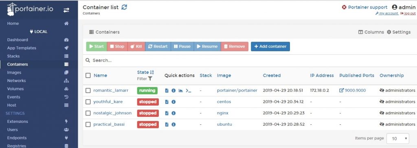Click the Search containers input field
417x148 pixels.
[x=250, y=61]
